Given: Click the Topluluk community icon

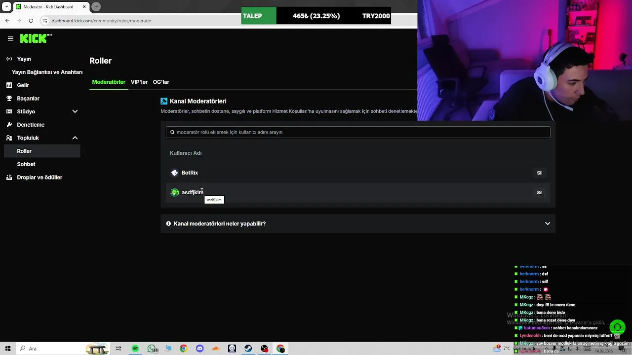Looking at the screenshot, I should coord(9,138).
